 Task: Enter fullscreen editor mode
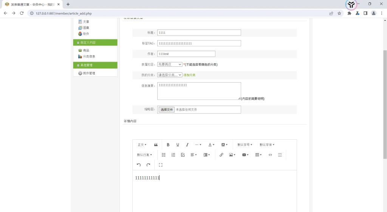161,165
